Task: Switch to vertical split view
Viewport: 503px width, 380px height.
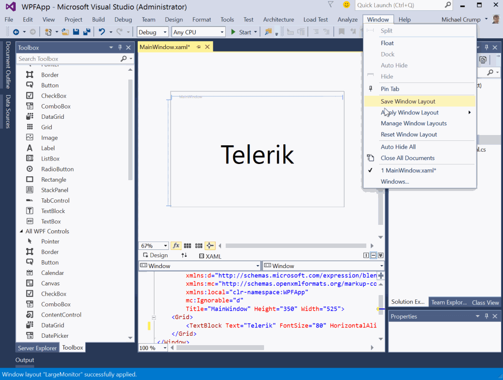Action: click(366, 255)
